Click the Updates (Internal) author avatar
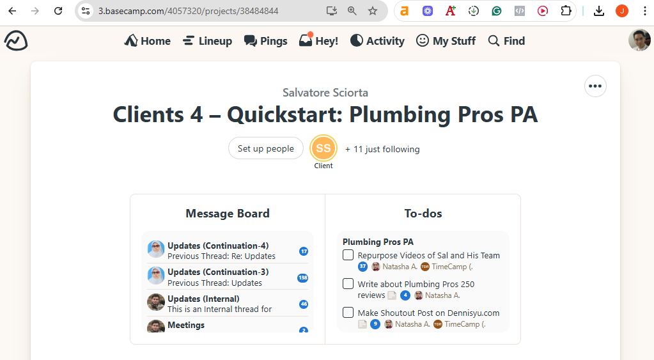This screenshot has height=360, width=654. click(156, 302)
